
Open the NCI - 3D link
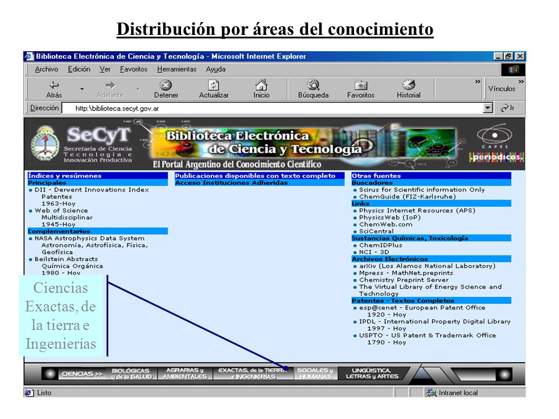374,252
